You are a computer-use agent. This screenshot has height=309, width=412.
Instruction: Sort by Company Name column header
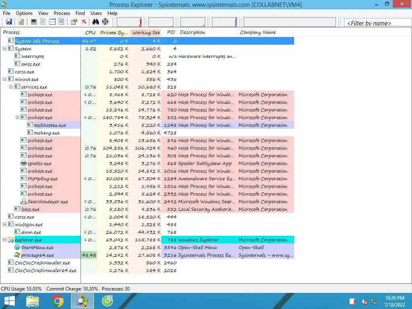tap(266, 32)
